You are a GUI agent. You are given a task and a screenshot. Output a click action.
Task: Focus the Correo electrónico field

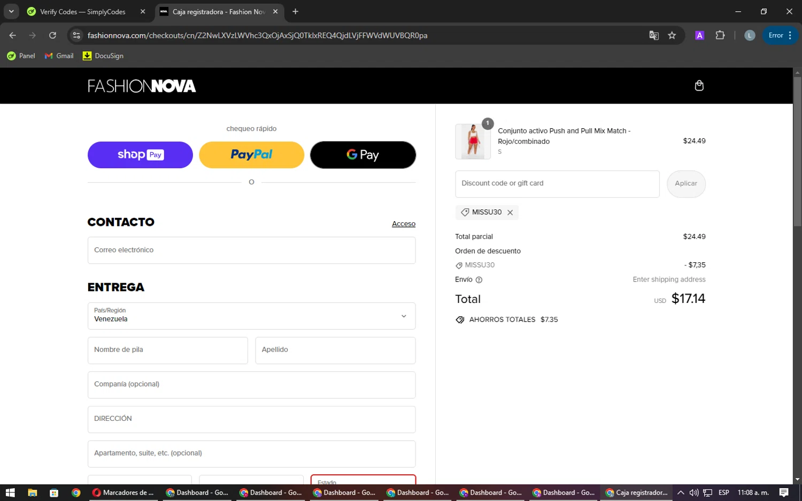pyautogui.click(x=251, y=250)
